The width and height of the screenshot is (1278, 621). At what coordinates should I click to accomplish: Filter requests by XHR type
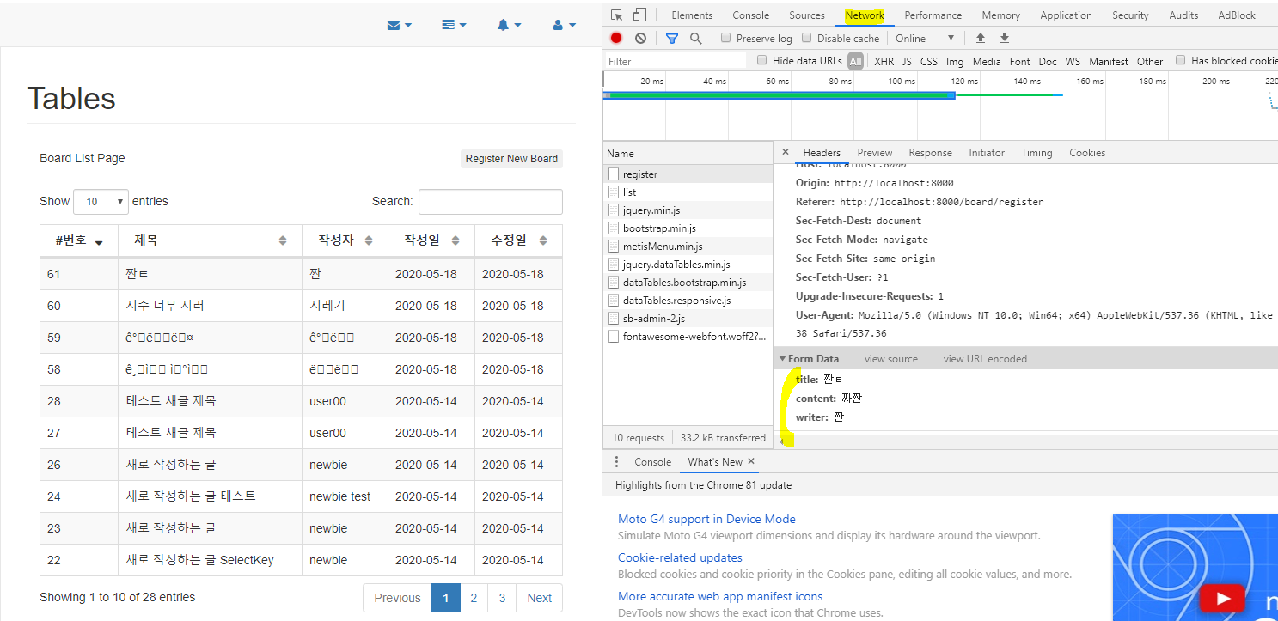(x=884, y=61)
